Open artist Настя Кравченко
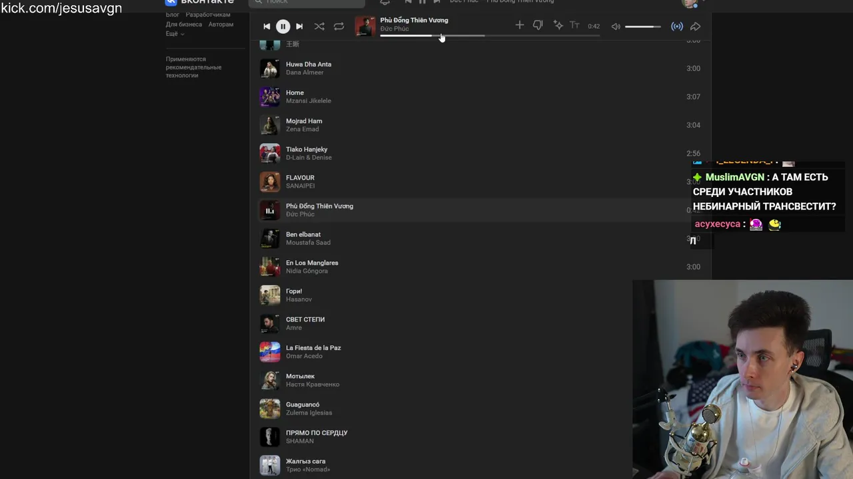Screen dimensions: 853x479 point(313,385)
